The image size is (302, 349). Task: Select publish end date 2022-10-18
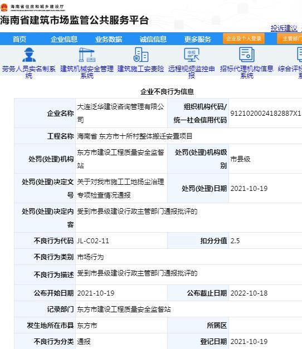tap(249, 293)
